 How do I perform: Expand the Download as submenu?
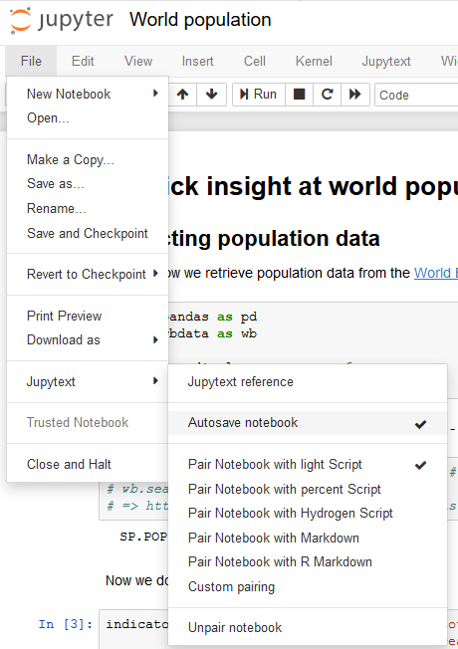click(88, 339)
